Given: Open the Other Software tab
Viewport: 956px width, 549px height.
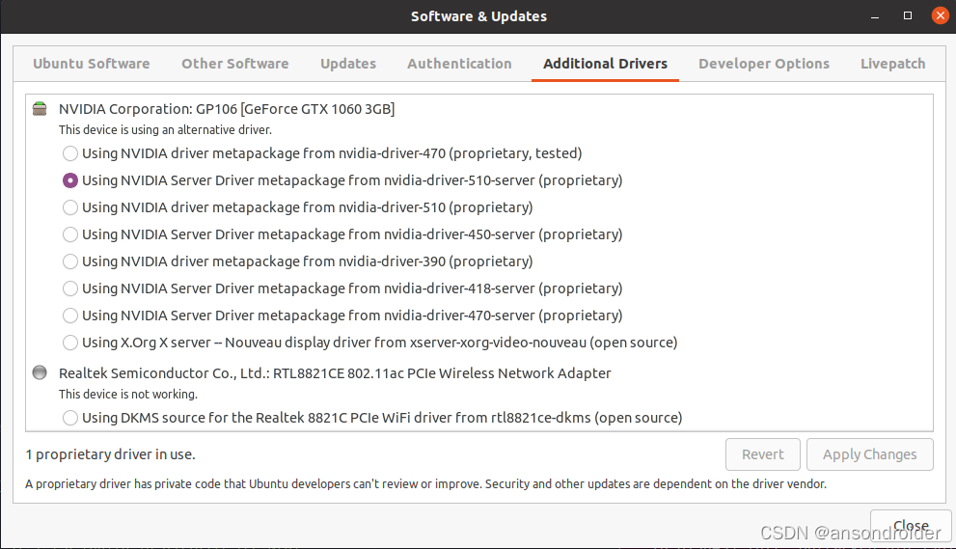Looking at the screenshot, I should click(x=235, y=64).
